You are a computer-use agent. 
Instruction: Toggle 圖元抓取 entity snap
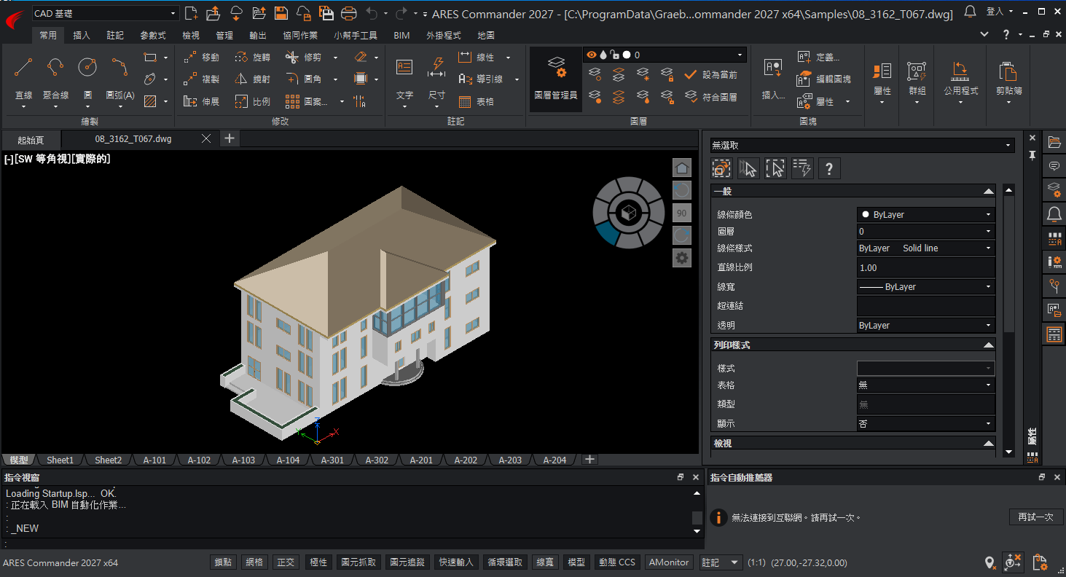click(358, 562)
